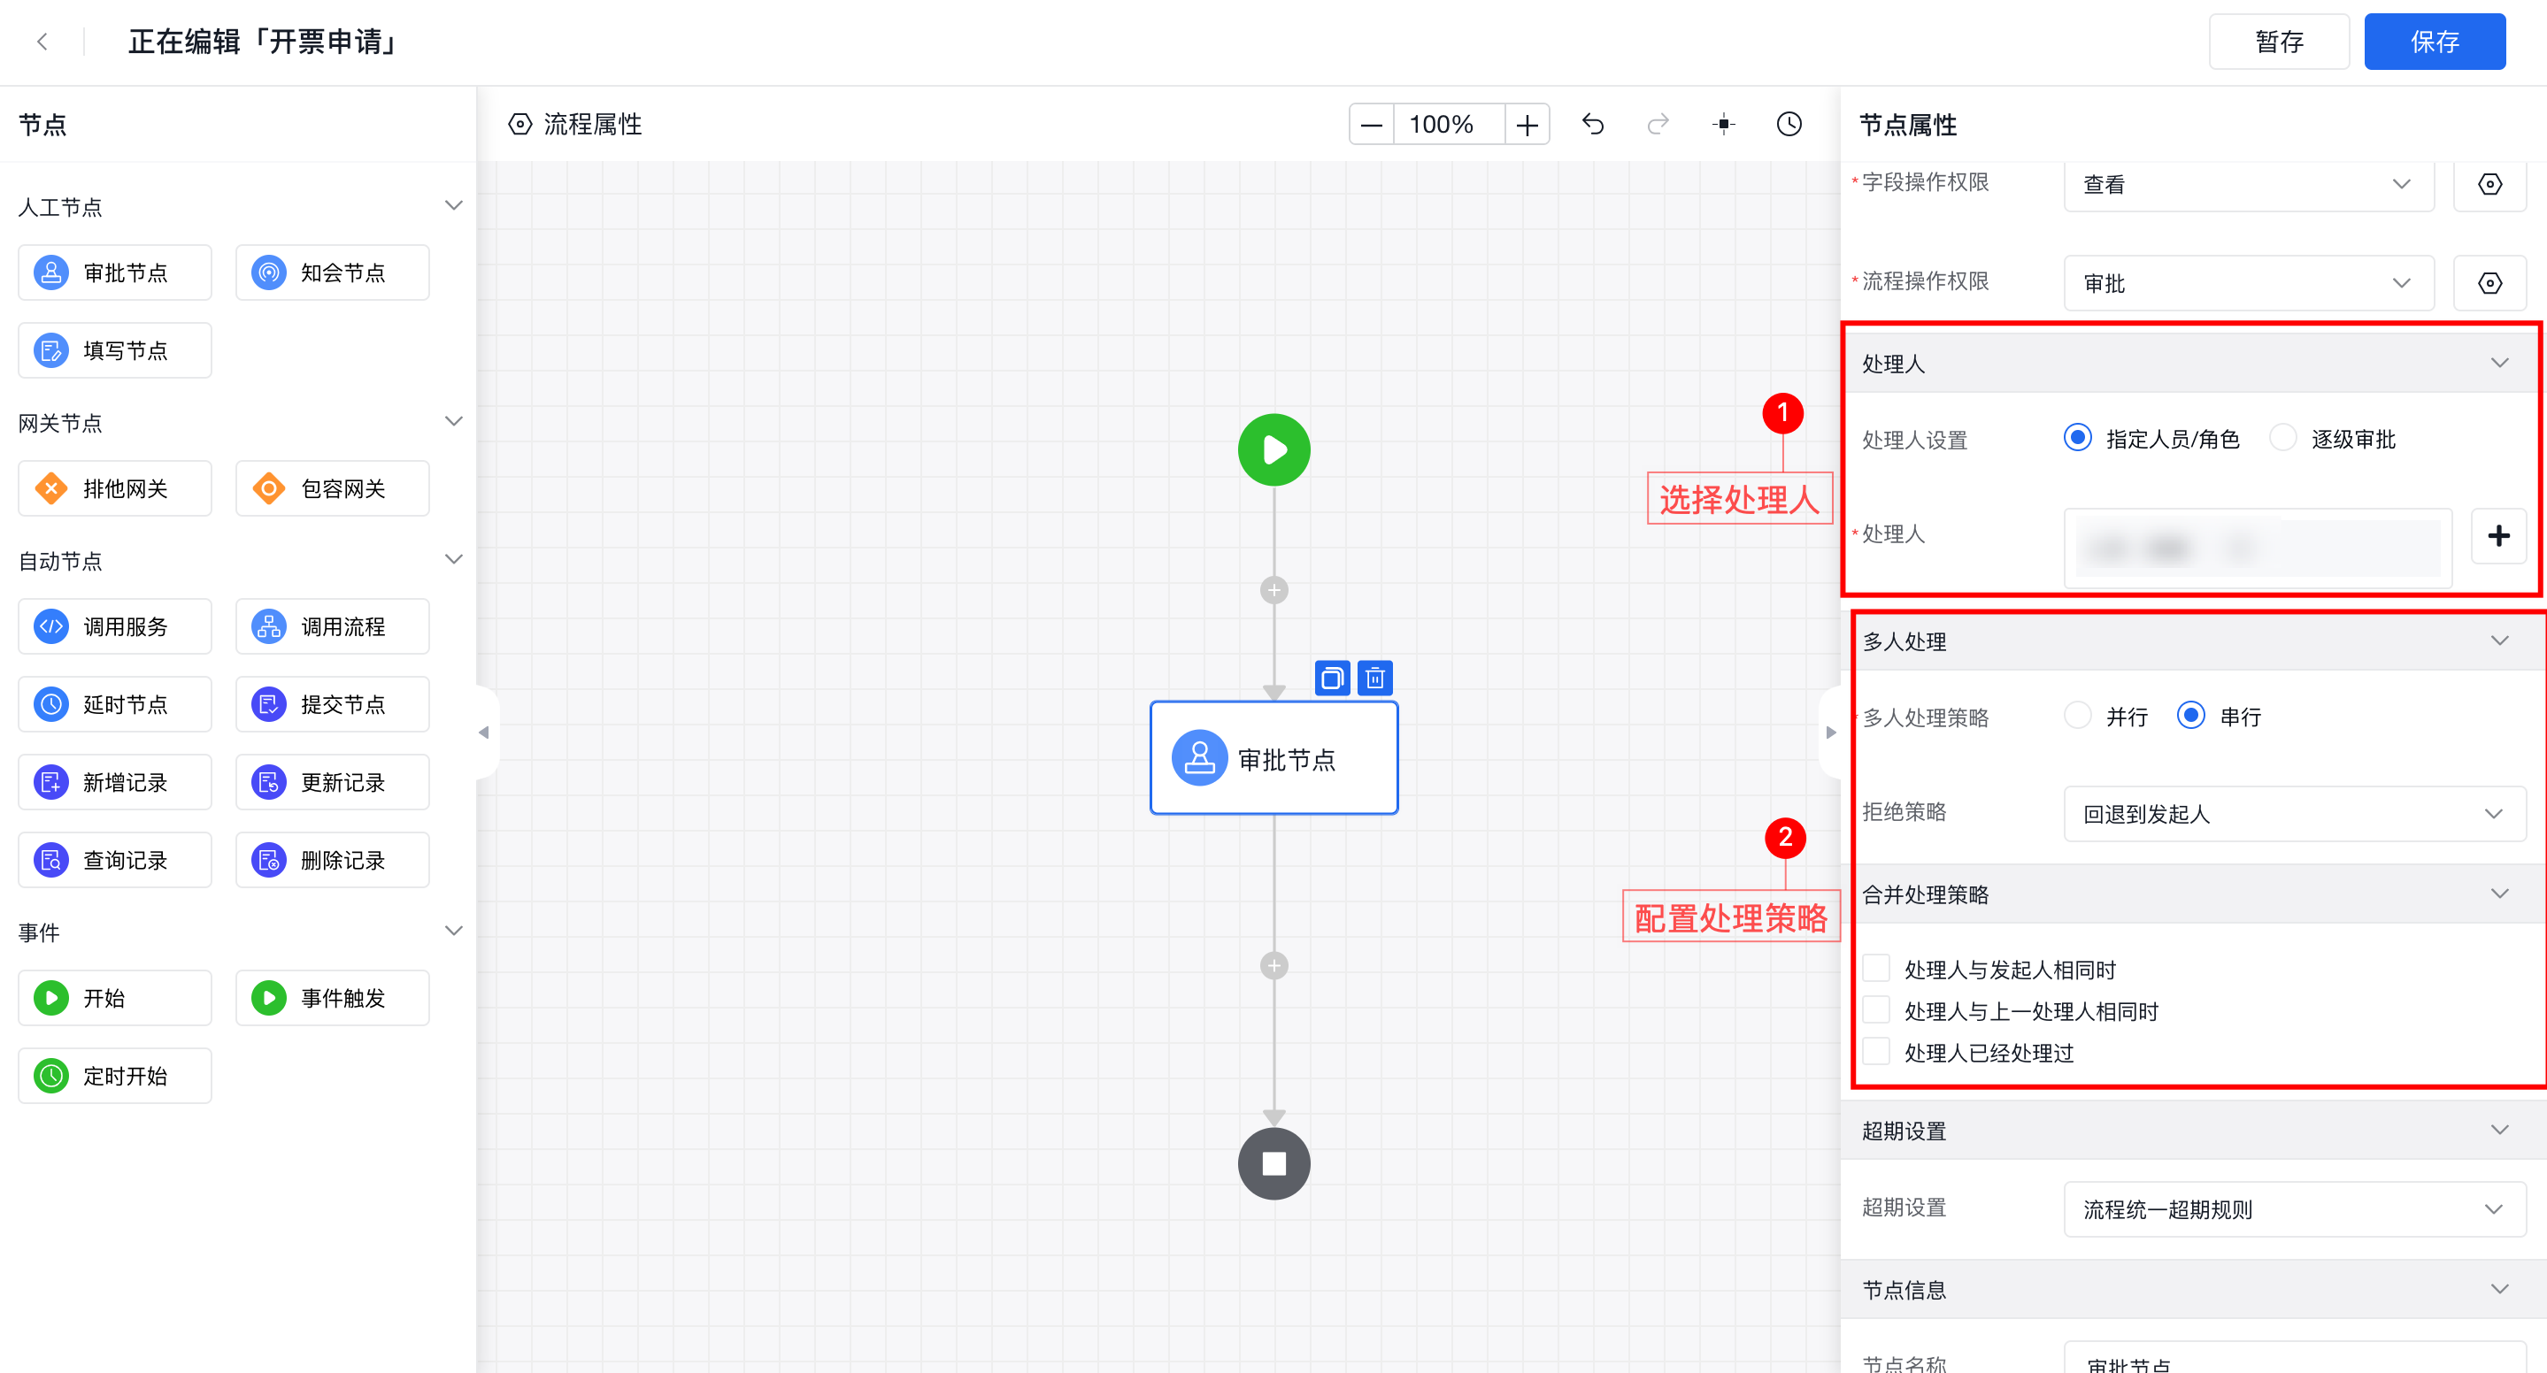The image size is (2547, 1373).
Task: Choose the 更新记录 node
Action: 332,783
